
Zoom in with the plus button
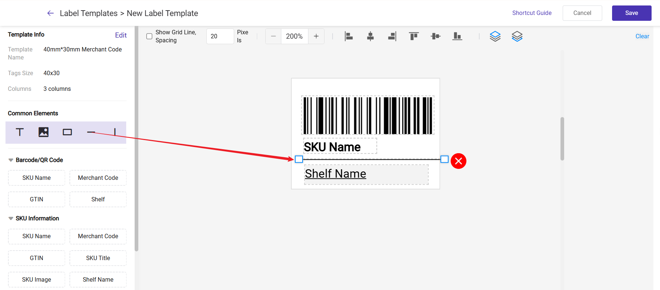(x=316, y=36)
